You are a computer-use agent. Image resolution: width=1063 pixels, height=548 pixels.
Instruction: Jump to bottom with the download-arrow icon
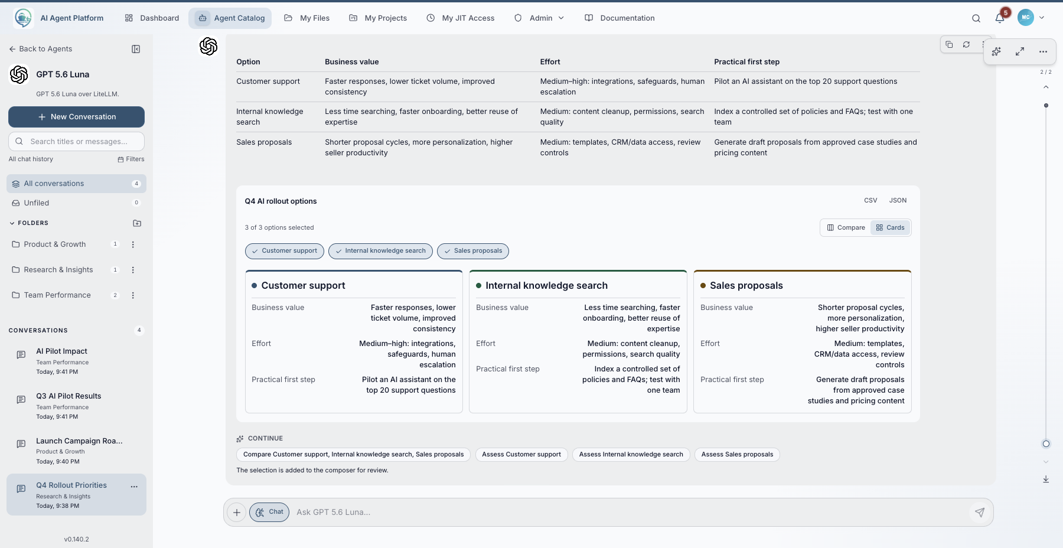(x=1046, y=479)
